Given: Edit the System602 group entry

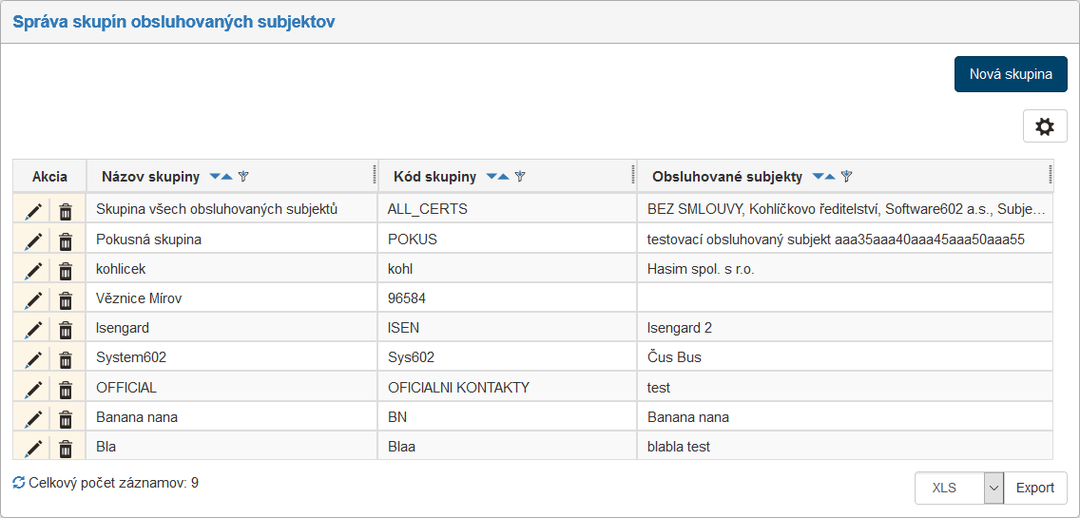Looking at the screenshot, I should click(33, 359).
